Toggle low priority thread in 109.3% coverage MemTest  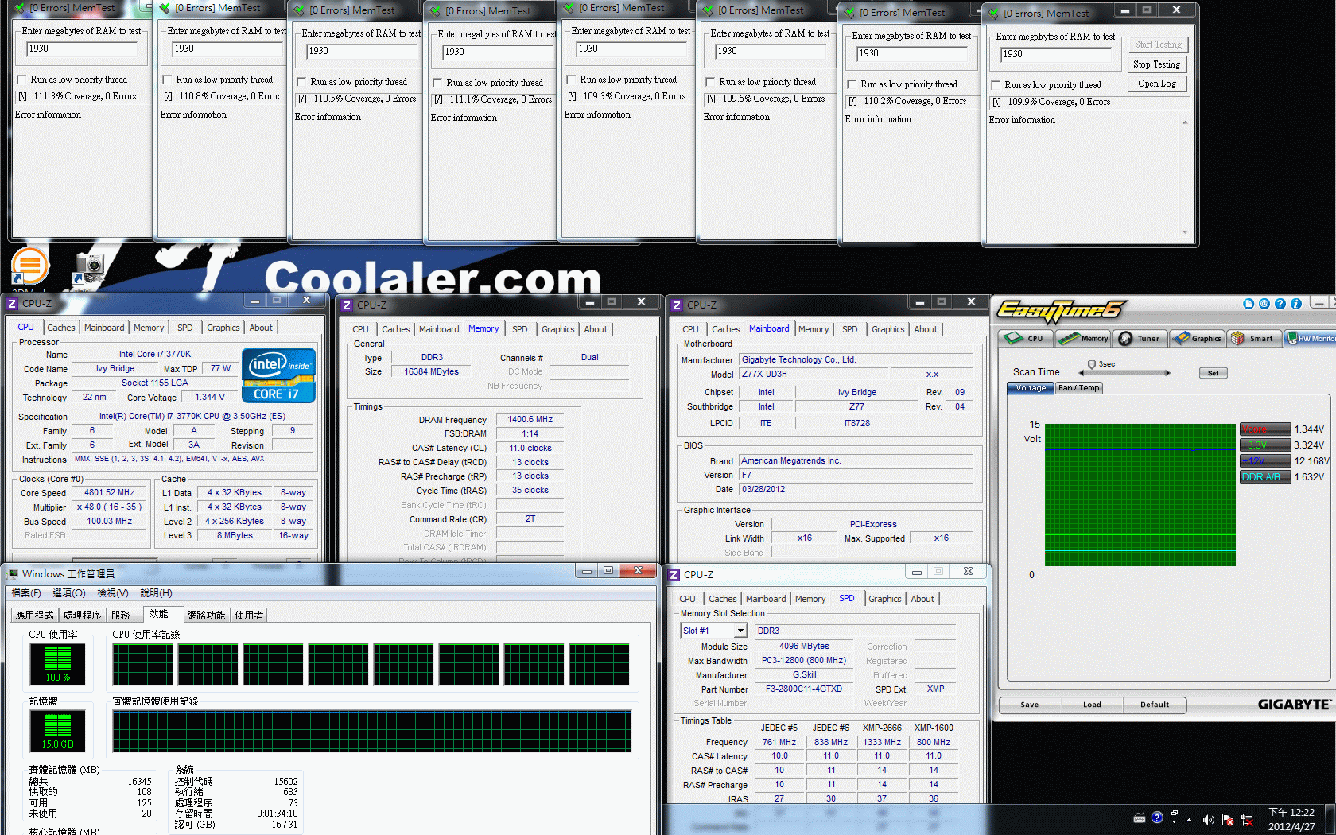pyautogui.click(x=571, y=80)
